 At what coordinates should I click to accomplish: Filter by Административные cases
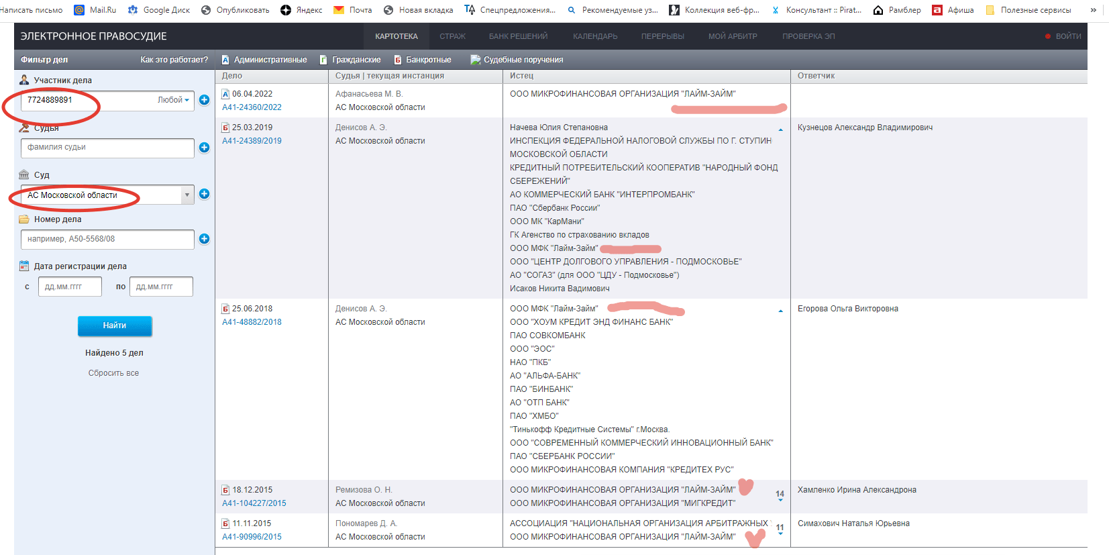point(264,60)
